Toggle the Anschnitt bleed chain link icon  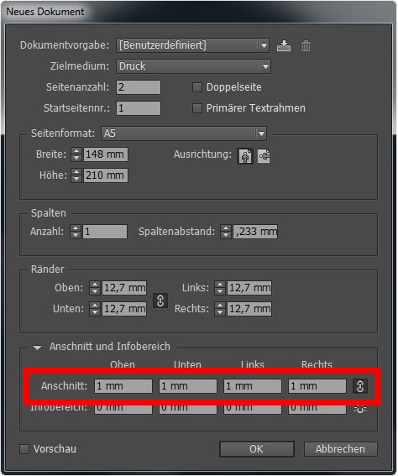pos(359,386)
